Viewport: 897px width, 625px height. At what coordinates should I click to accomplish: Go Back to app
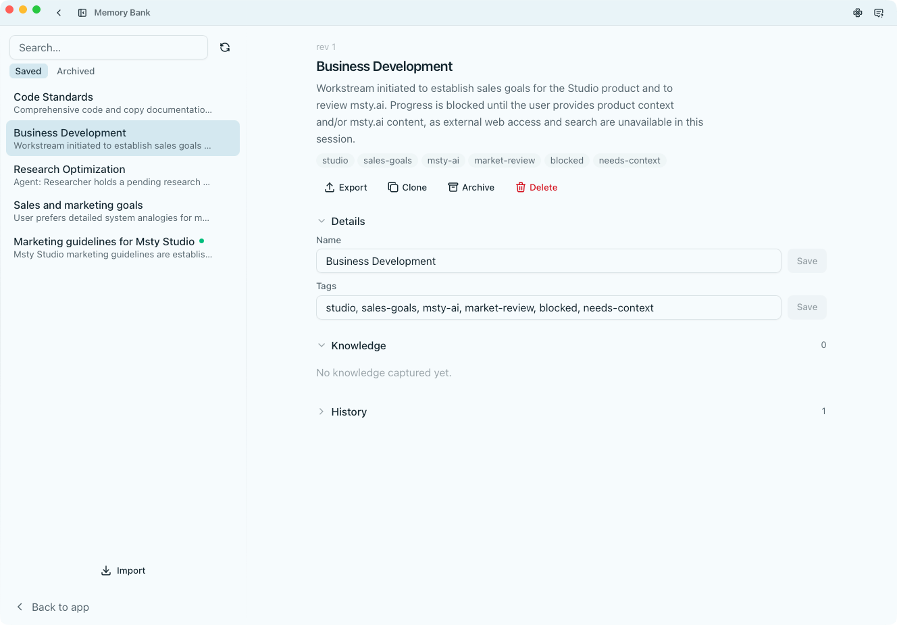tap(53, 607)
